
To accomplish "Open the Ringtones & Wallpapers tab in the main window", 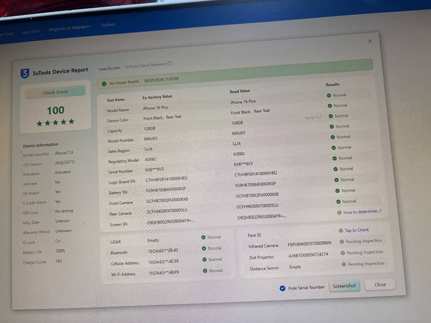I will tap(70, 28).
